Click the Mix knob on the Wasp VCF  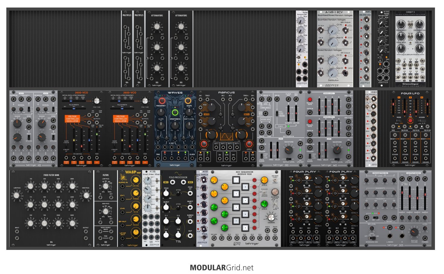click(x=136, y=232)
